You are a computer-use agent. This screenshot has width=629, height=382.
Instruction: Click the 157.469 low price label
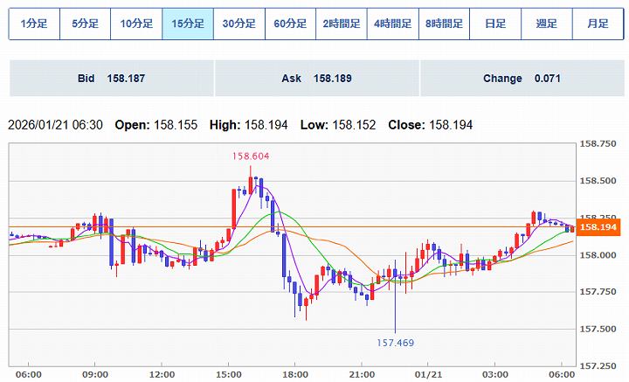pyautogui.click(x=395, y=343)
